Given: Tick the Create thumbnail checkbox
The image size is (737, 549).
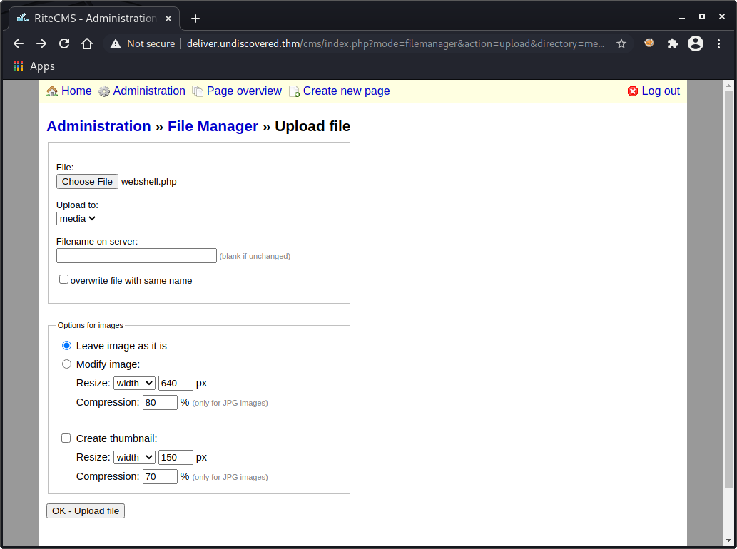Looking at the screenshot, I should [66, 438].
